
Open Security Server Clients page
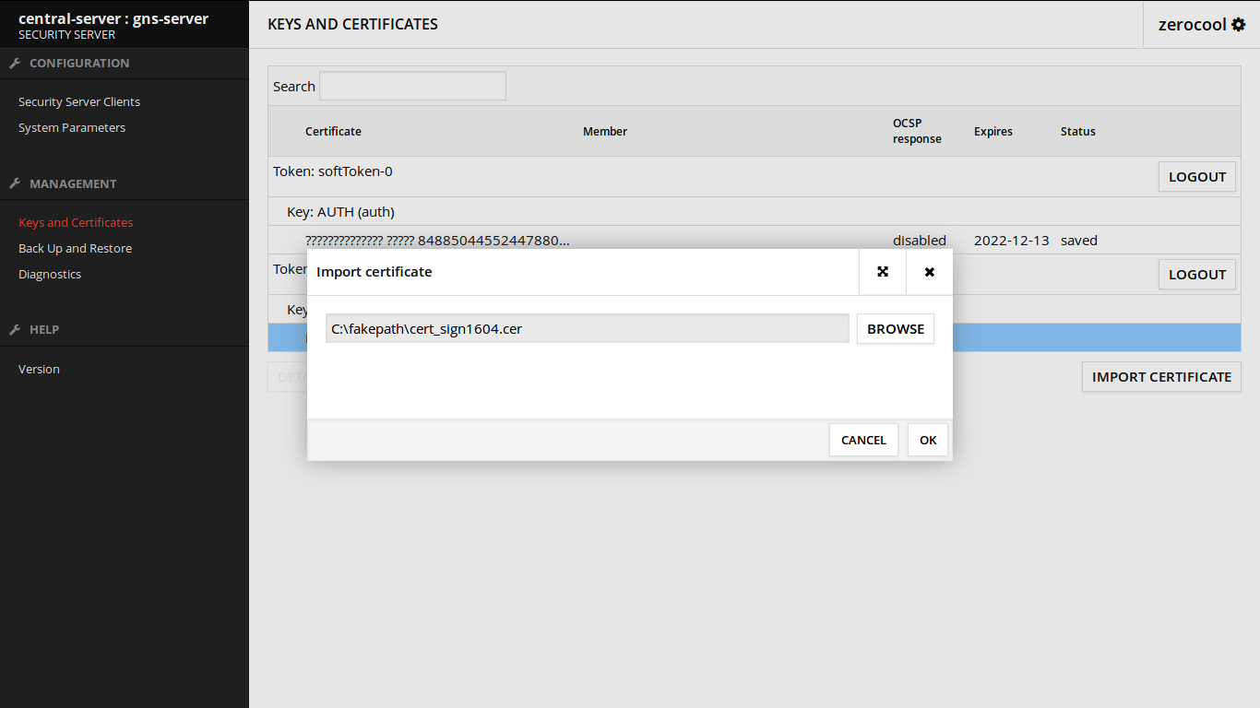(x=79, y=102)
